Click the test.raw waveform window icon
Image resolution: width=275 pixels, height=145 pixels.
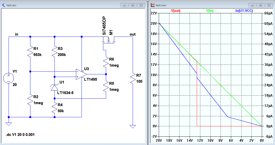pos(153,5)
